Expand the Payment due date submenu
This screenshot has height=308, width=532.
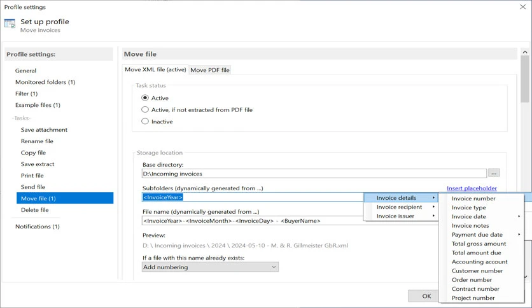click(x=482, y=235)
